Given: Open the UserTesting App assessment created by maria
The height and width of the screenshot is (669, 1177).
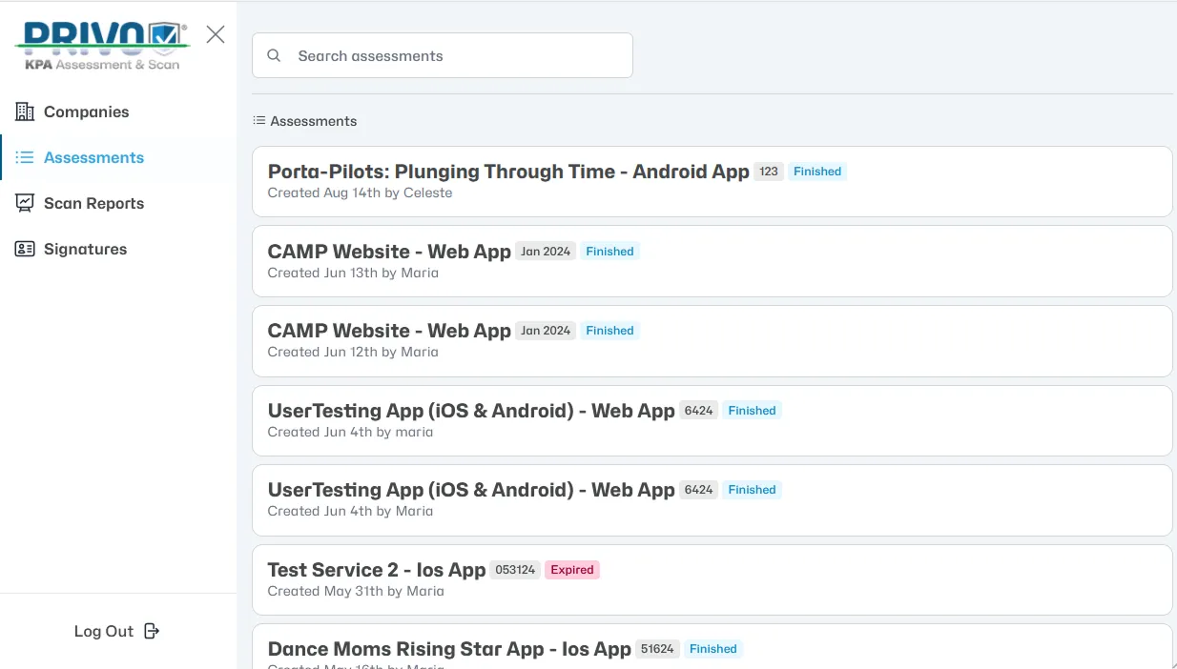Looking at the screenshot, I should pos(471,410).
